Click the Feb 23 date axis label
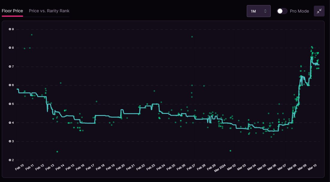330x182 pixels. click(x=151, y=167)
